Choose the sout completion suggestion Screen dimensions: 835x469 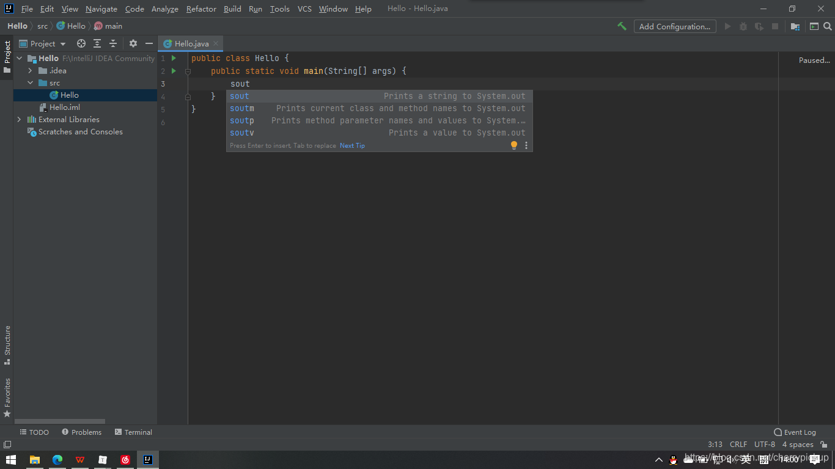coord(379,96)
